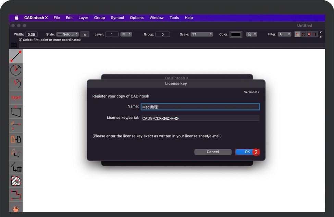Click the coordinate command line input bar
334x217 pixels.
point(172,45)
